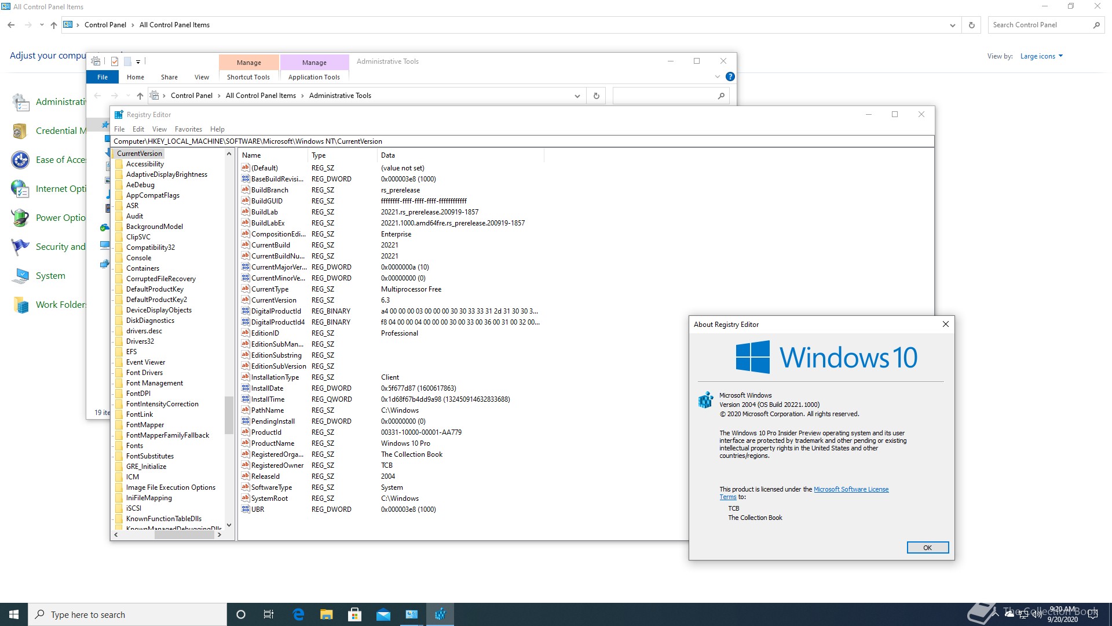Click the Cortana circle button
Viewport: 1112px width, 626px height.
click(241, 614)
